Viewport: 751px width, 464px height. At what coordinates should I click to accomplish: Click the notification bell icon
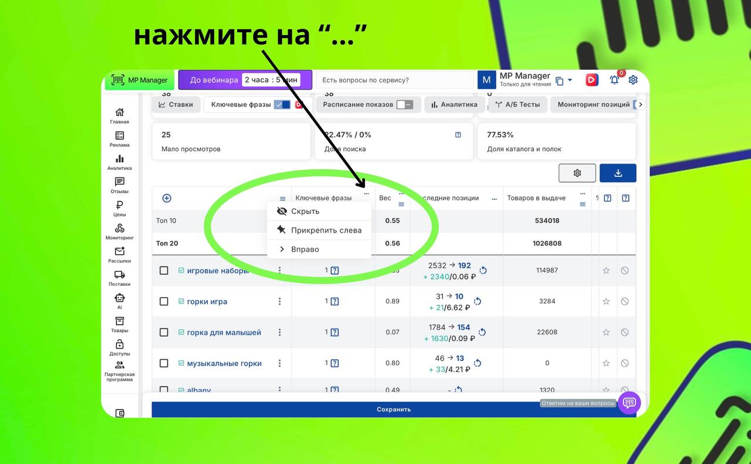[x=614, y=80]
